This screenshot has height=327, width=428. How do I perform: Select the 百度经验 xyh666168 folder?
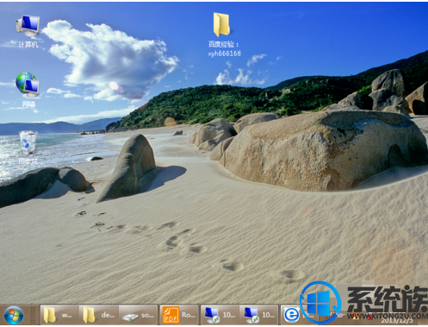[221, 25]
